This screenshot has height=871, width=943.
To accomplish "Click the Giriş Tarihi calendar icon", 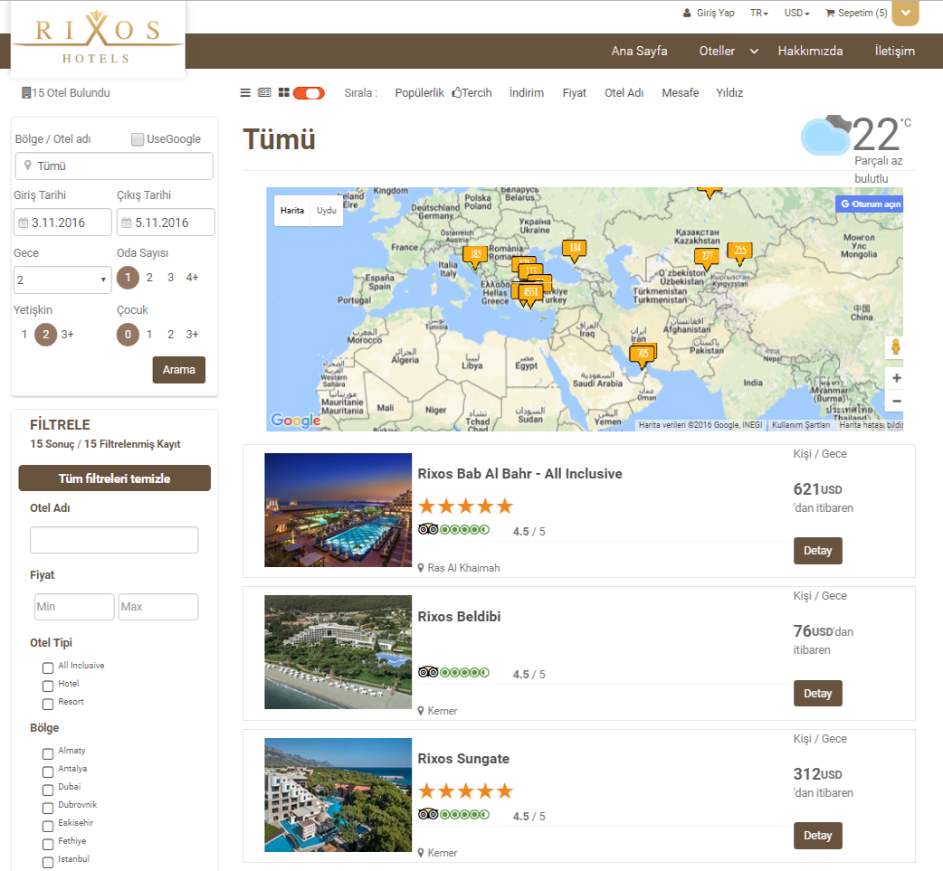I will [24, 223].
